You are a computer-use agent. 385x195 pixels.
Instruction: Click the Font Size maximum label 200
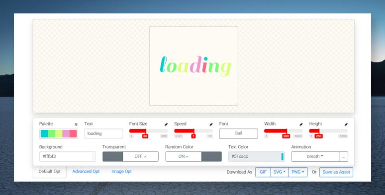click(164, 136)
